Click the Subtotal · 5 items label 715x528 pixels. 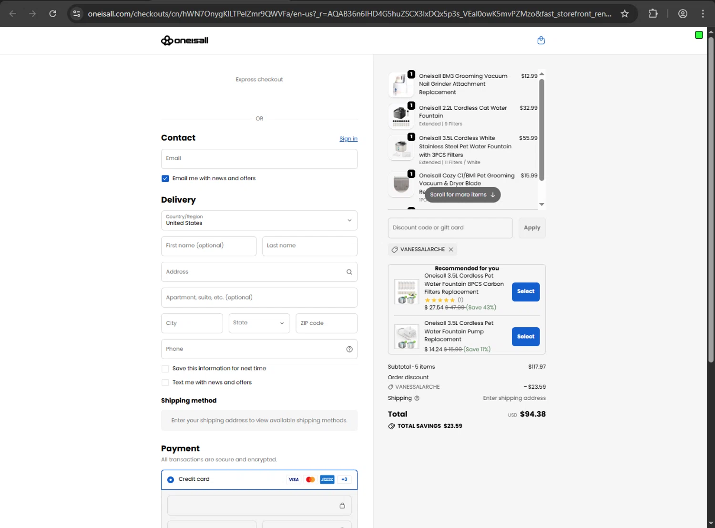pos(411,367)
